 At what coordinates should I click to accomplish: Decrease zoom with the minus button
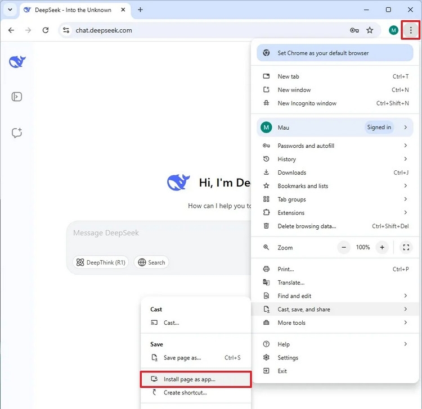[344, 247]
